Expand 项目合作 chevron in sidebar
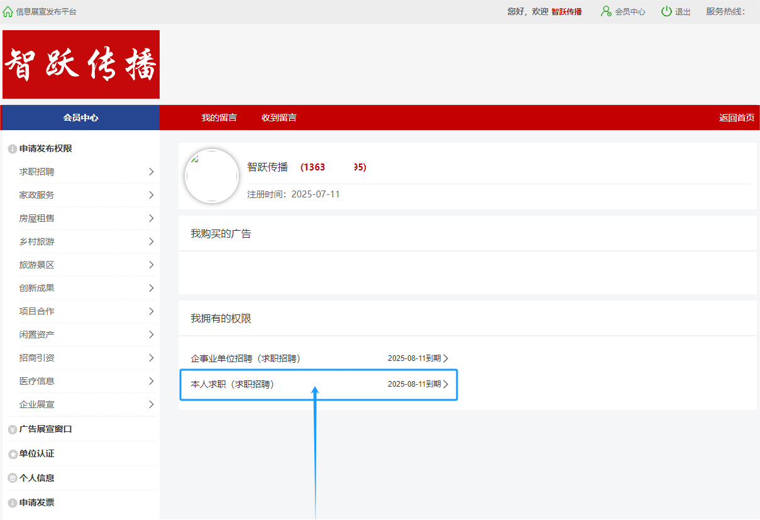 tap(151, 311)
